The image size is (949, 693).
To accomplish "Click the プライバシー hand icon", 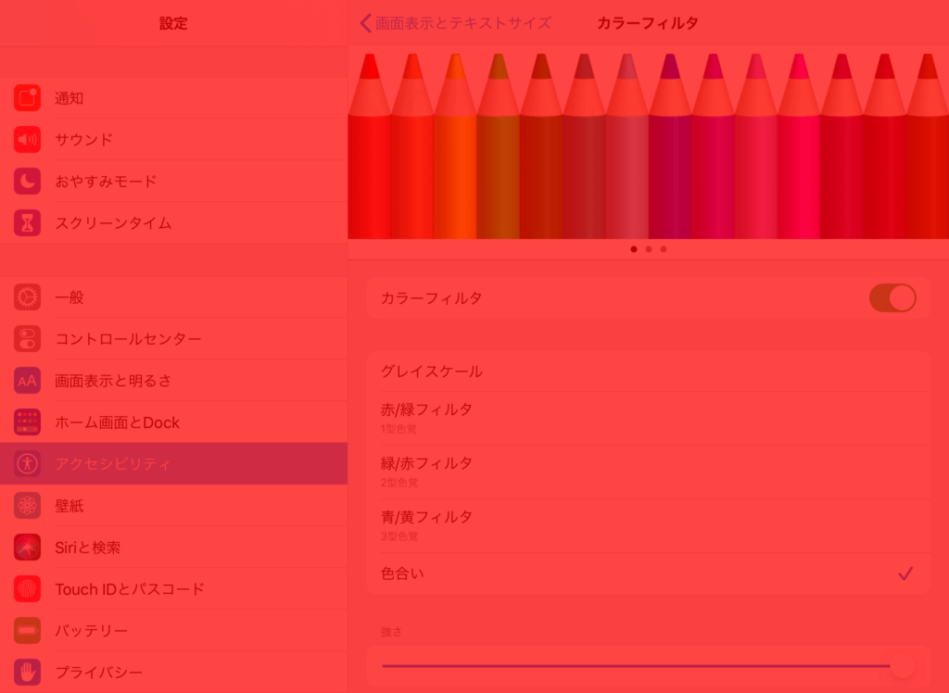I will pyautogui.click(x=27, y=672).
